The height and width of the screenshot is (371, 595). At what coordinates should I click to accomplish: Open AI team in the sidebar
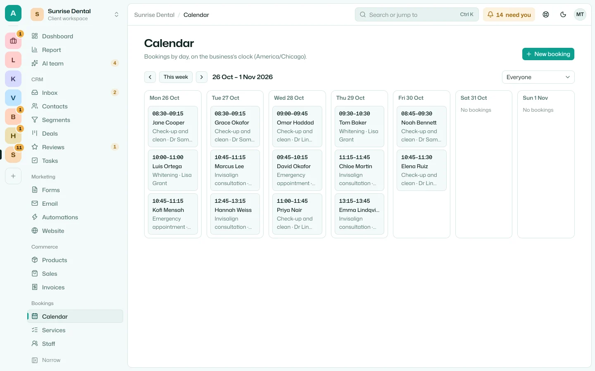coord(75,63)
